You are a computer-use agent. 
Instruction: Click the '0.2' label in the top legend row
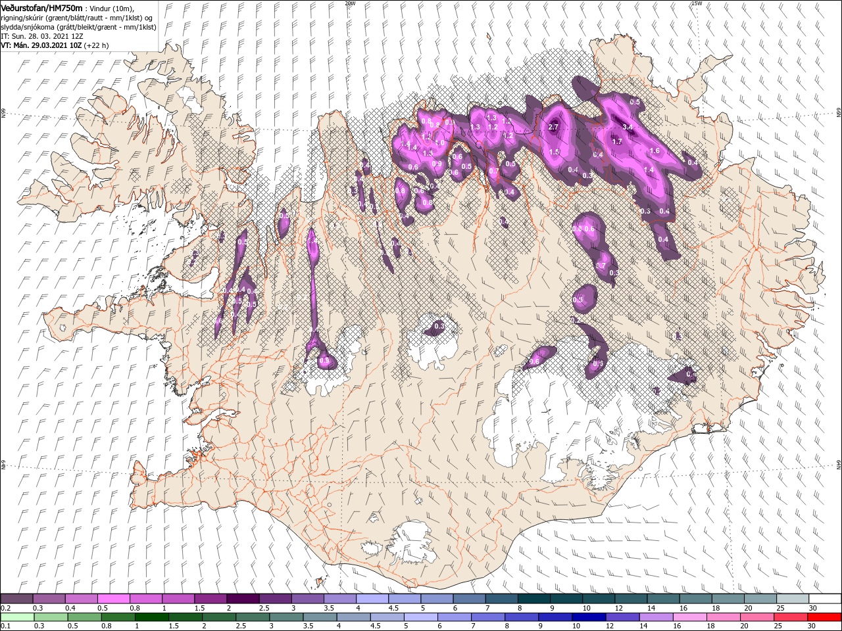tap(5, 608)
